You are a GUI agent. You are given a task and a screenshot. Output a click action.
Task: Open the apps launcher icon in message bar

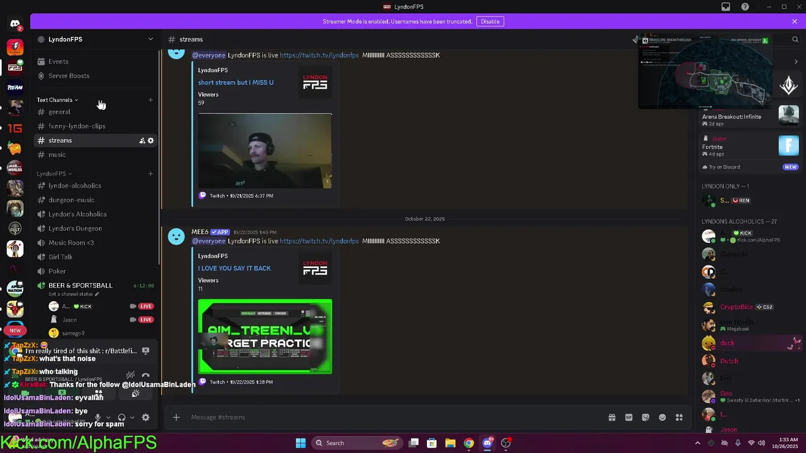(x=679, y=417)
